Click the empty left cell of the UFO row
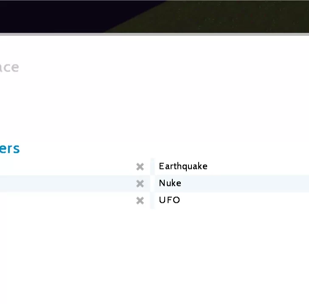The image size is (309, 304). pyautogui.click(x=64, y=200)
